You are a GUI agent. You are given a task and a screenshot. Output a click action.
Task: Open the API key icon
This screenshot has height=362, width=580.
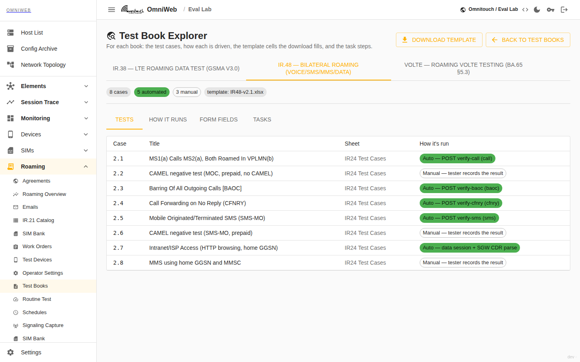551,10
